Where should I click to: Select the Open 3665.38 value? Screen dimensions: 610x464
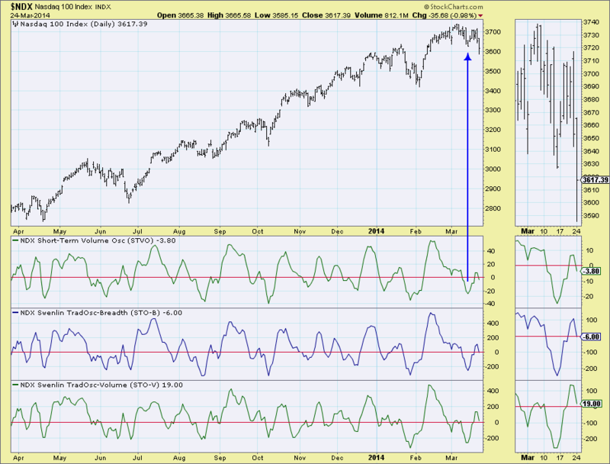pos(180,15)
